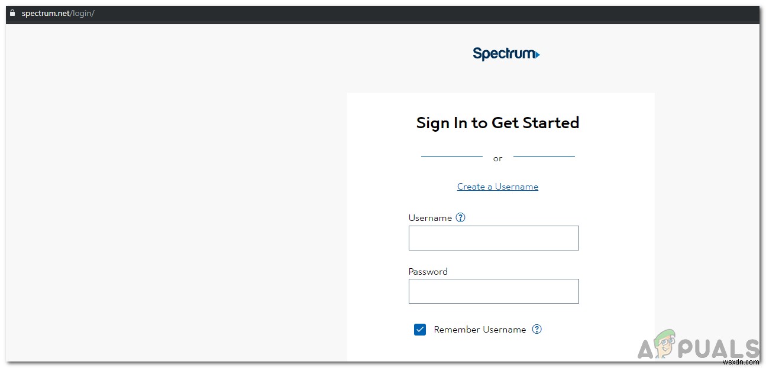
Task: Click the blue checkmark inside the checkbox
Action: pos(420,329)
